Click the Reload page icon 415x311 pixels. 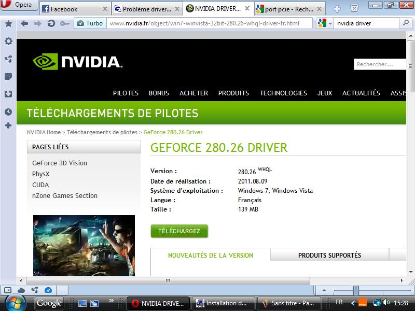51,23
